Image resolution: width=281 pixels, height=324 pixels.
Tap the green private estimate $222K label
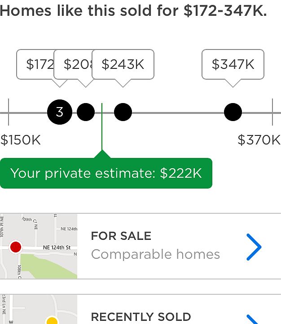[x=106, y=173]
